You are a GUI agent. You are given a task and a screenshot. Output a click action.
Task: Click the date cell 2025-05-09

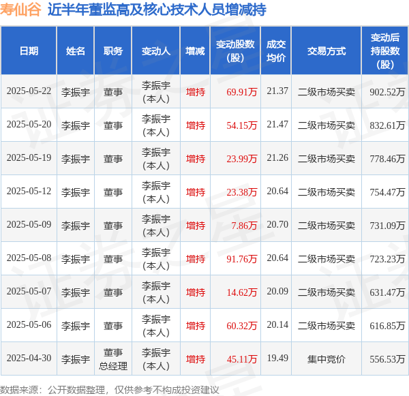pyautogui.click(x=29, y=225)
